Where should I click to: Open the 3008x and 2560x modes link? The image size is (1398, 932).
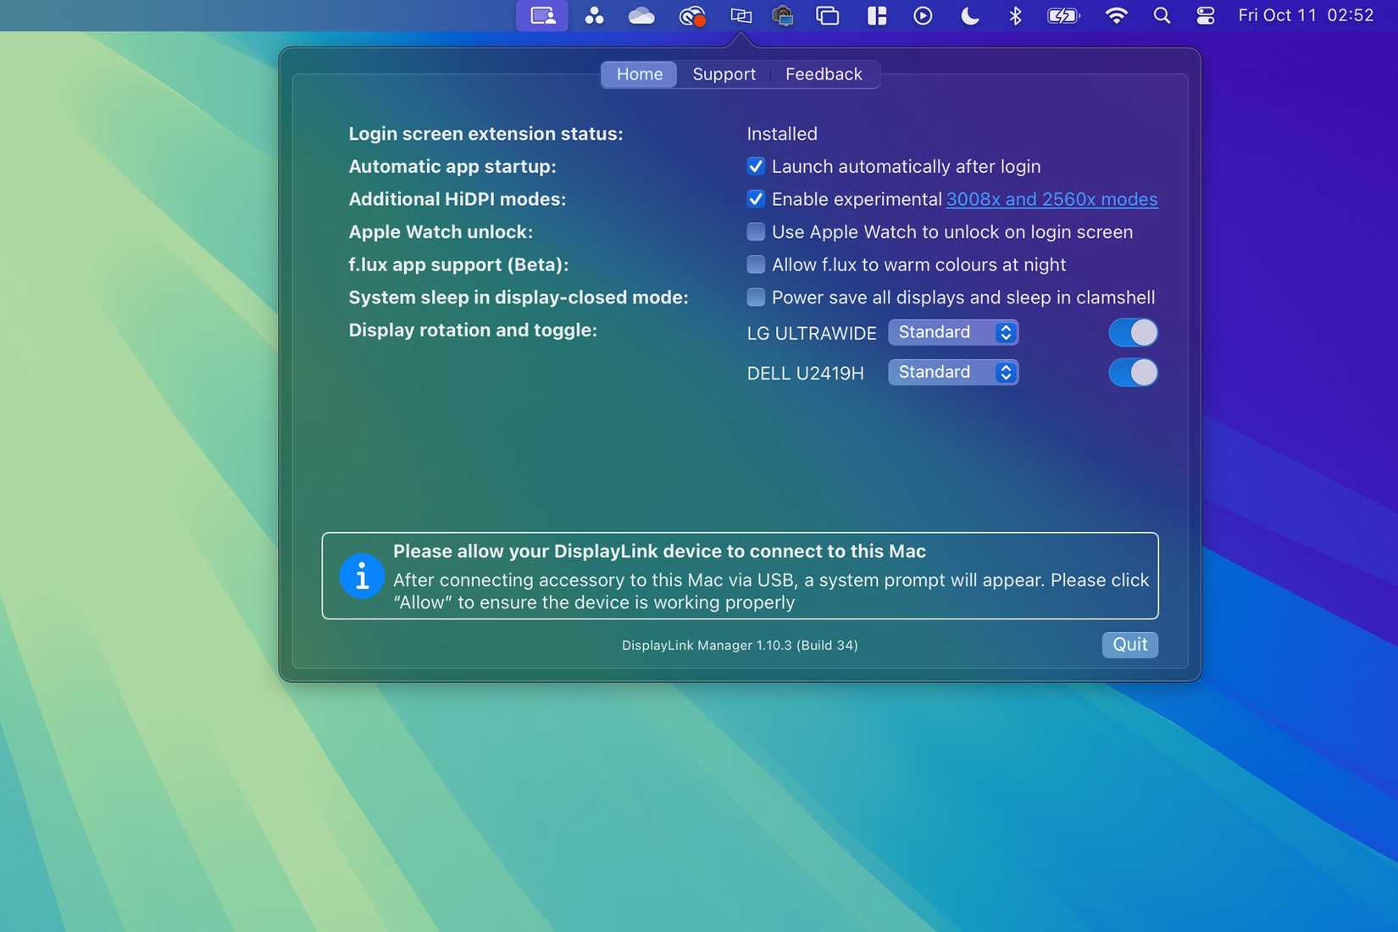point(1051,199)
